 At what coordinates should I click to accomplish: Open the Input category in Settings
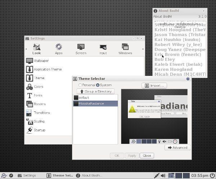103,49
